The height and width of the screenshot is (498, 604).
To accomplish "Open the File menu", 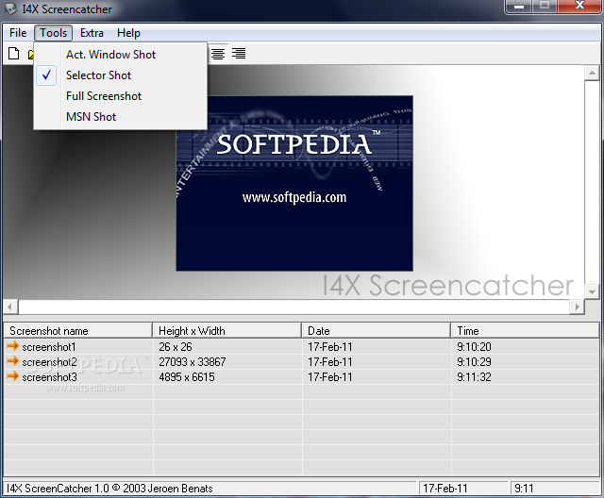I will (x=18, y=33).
